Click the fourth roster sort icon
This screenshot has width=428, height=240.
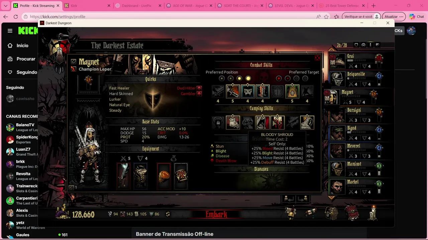tap(377, 45)
